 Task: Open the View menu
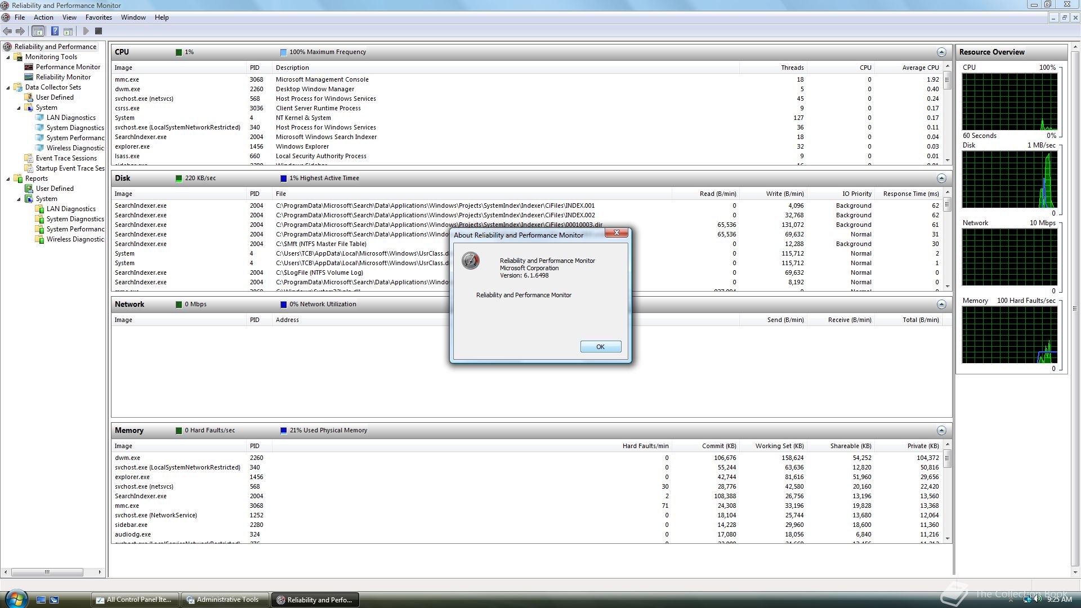point(69,17)
